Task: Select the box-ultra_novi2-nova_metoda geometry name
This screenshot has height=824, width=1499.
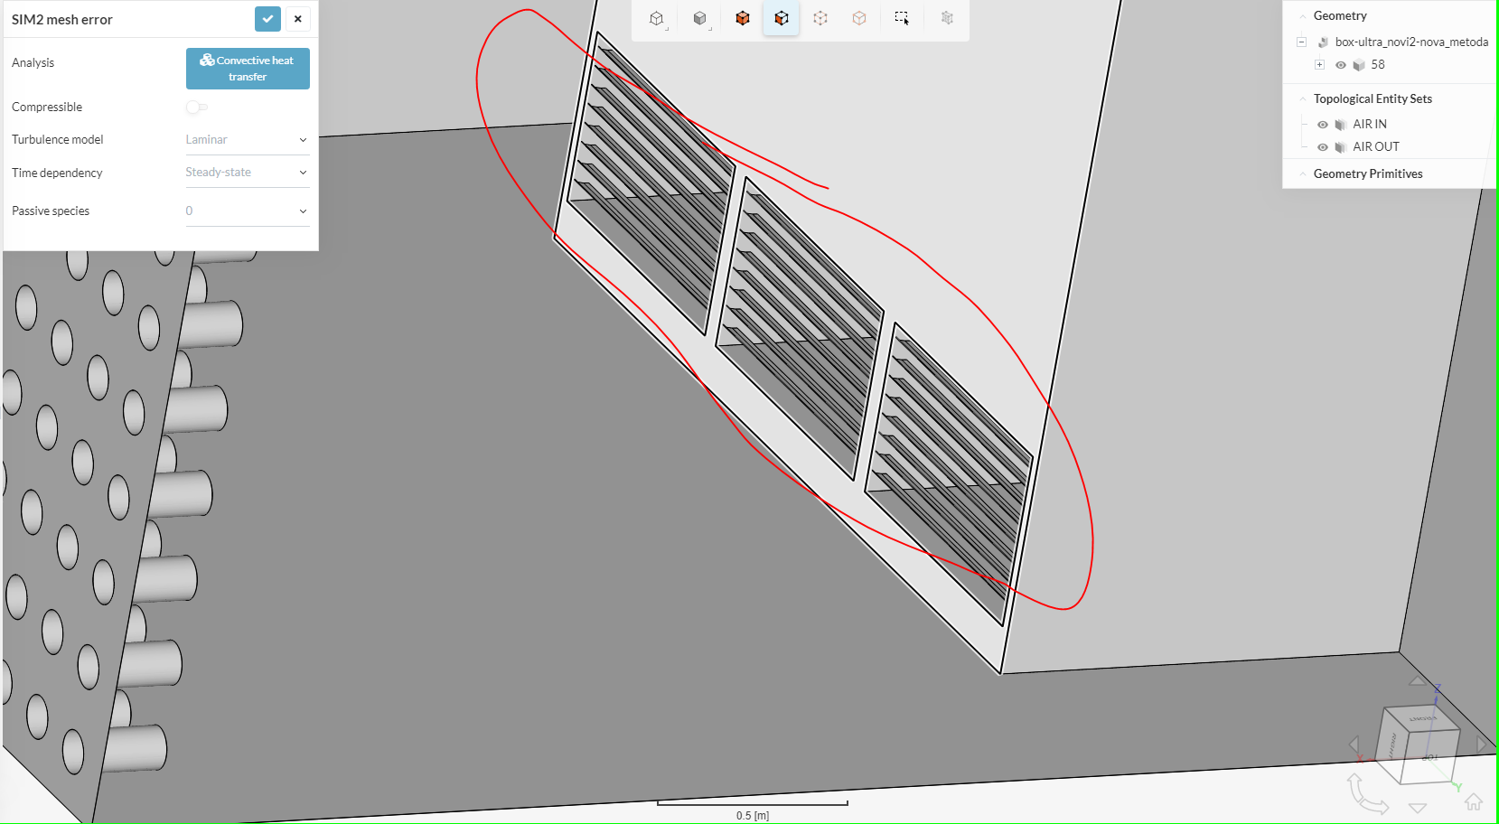Action: click(1411, 42)
